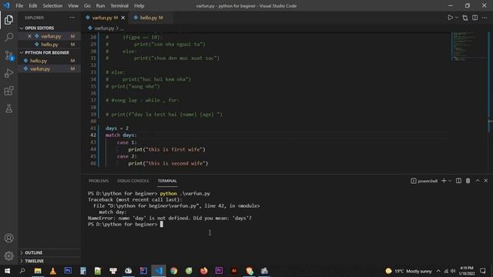
Task: Close varfun.py in Open Editors list
Action: click(x=29, y=36)
